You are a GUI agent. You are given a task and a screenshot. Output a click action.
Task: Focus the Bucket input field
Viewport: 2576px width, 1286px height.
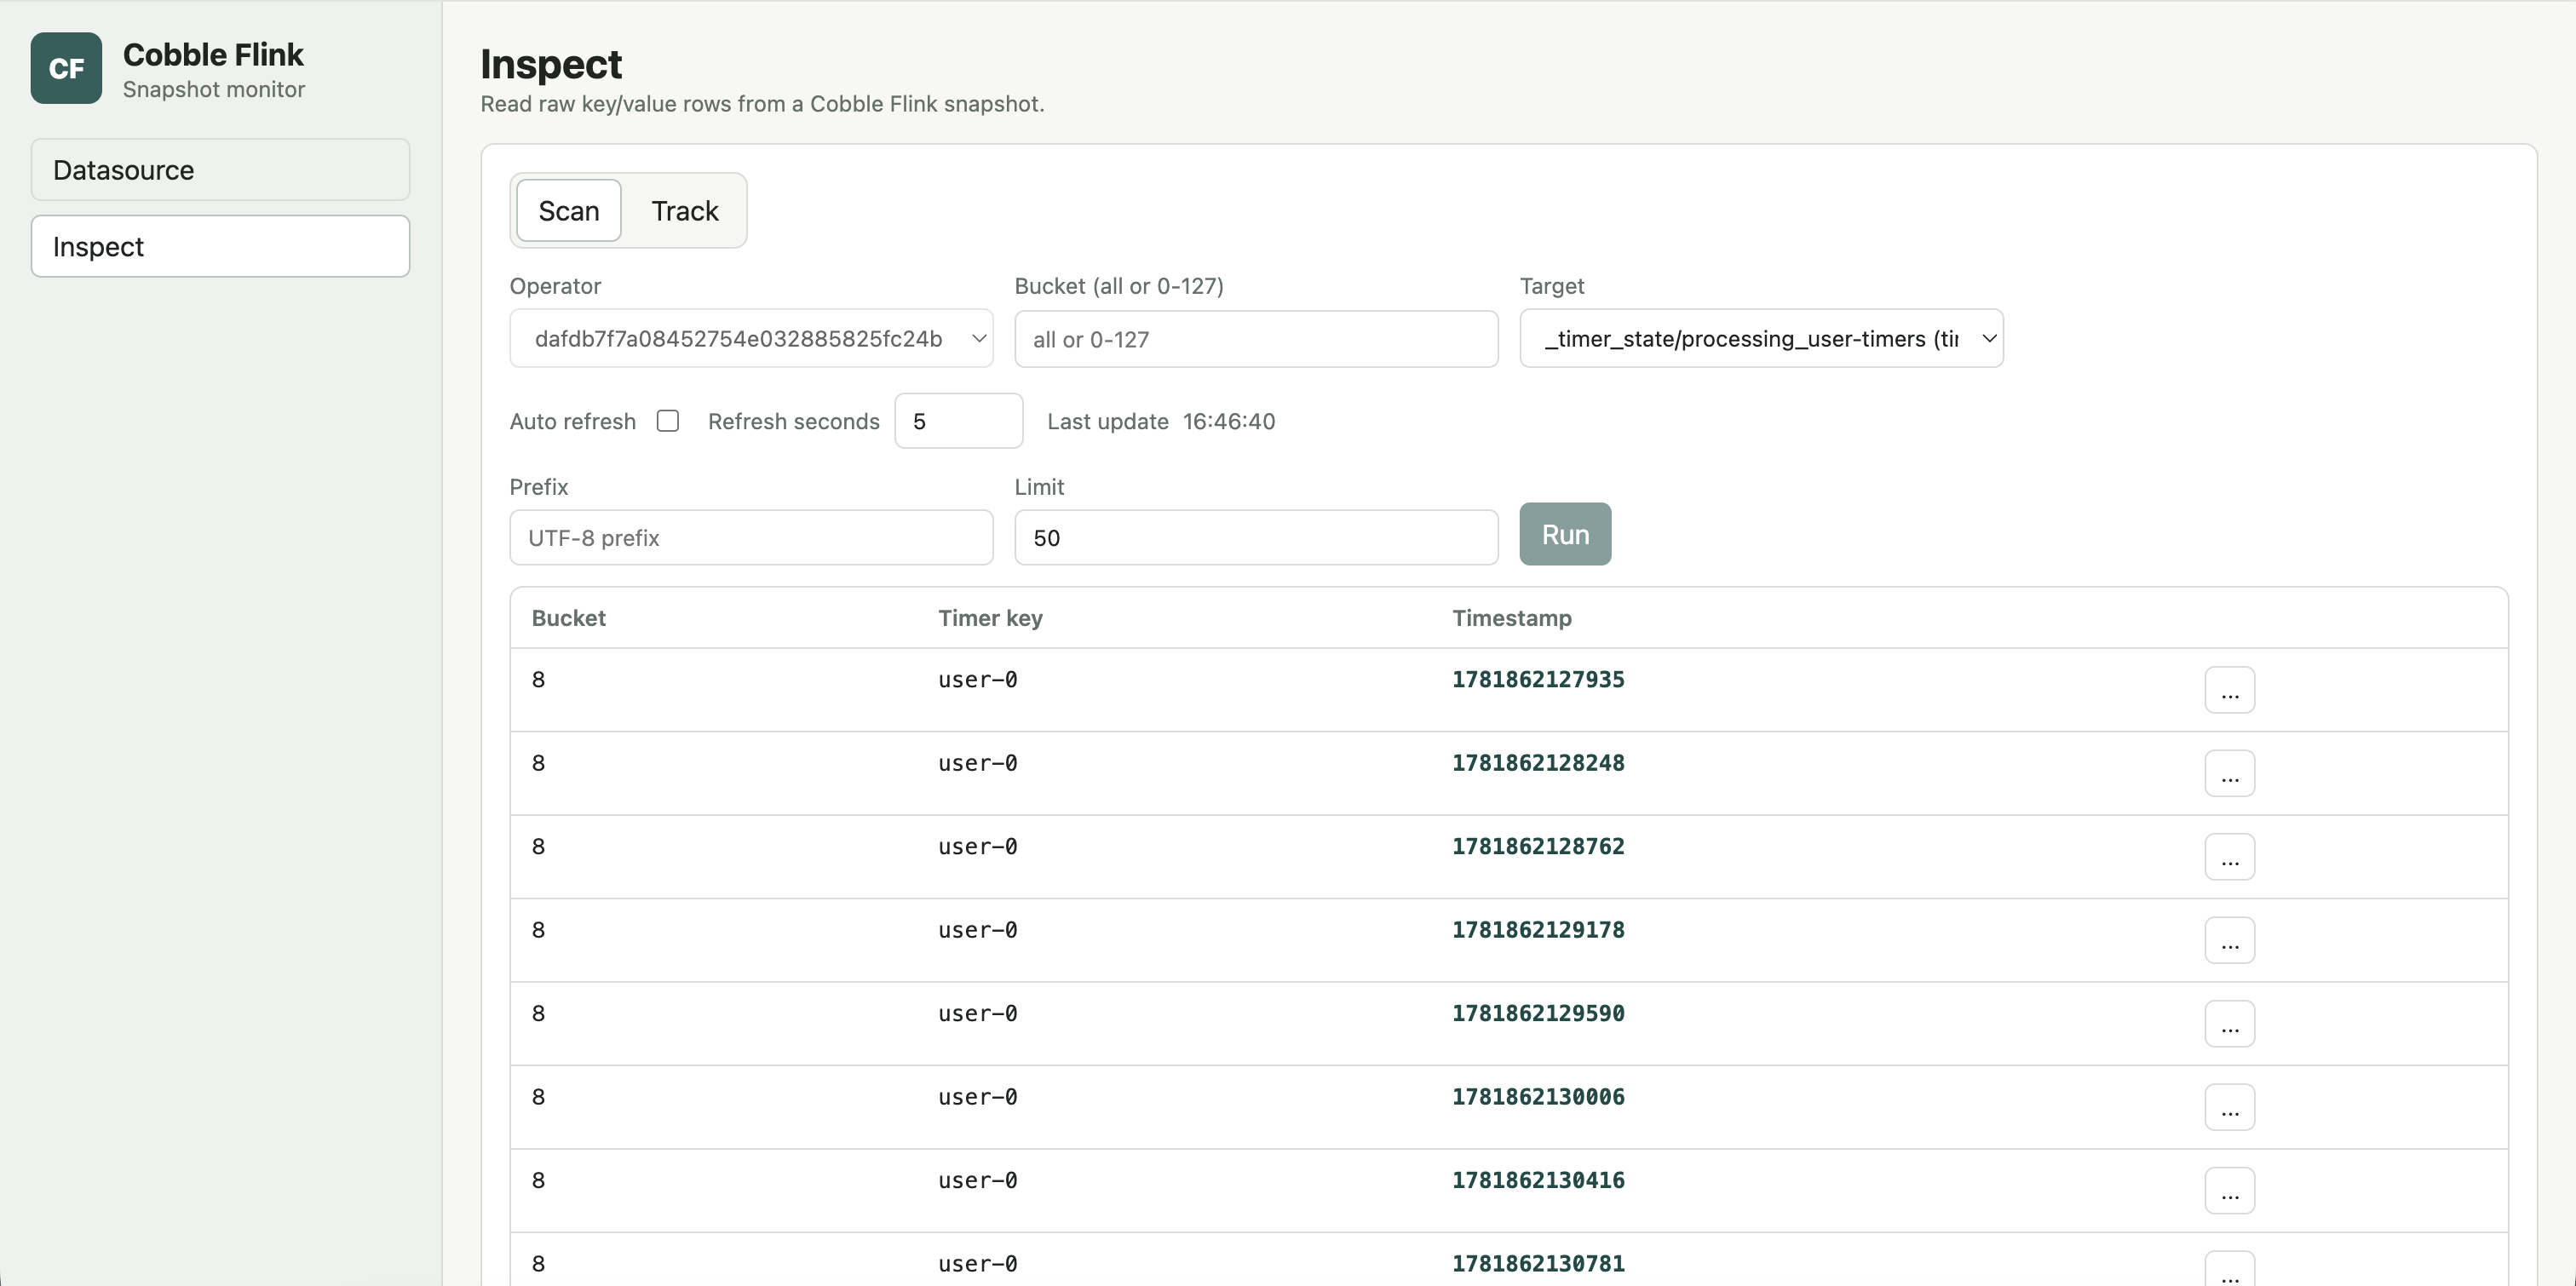pos(1256,339)
